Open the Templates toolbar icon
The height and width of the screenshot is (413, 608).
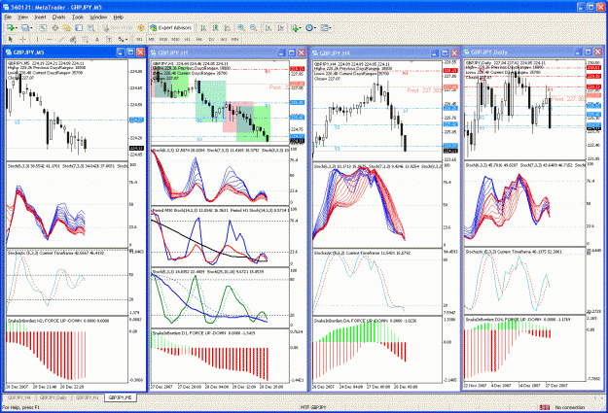click(x=324, y=27)
